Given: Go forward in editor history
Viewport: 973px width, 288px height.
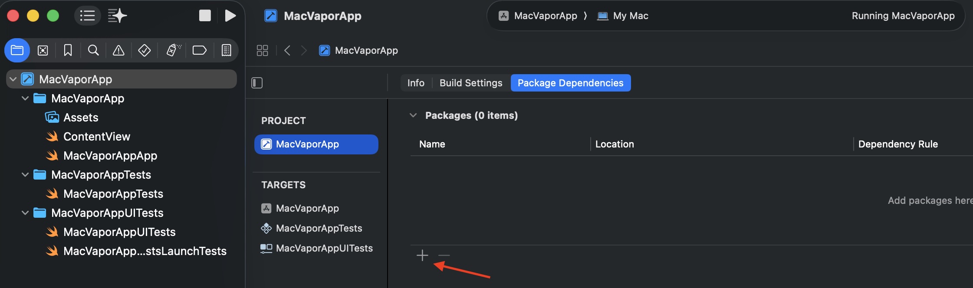Looking at the screenshot, I should pyautogui.click(x=304, y=50).
